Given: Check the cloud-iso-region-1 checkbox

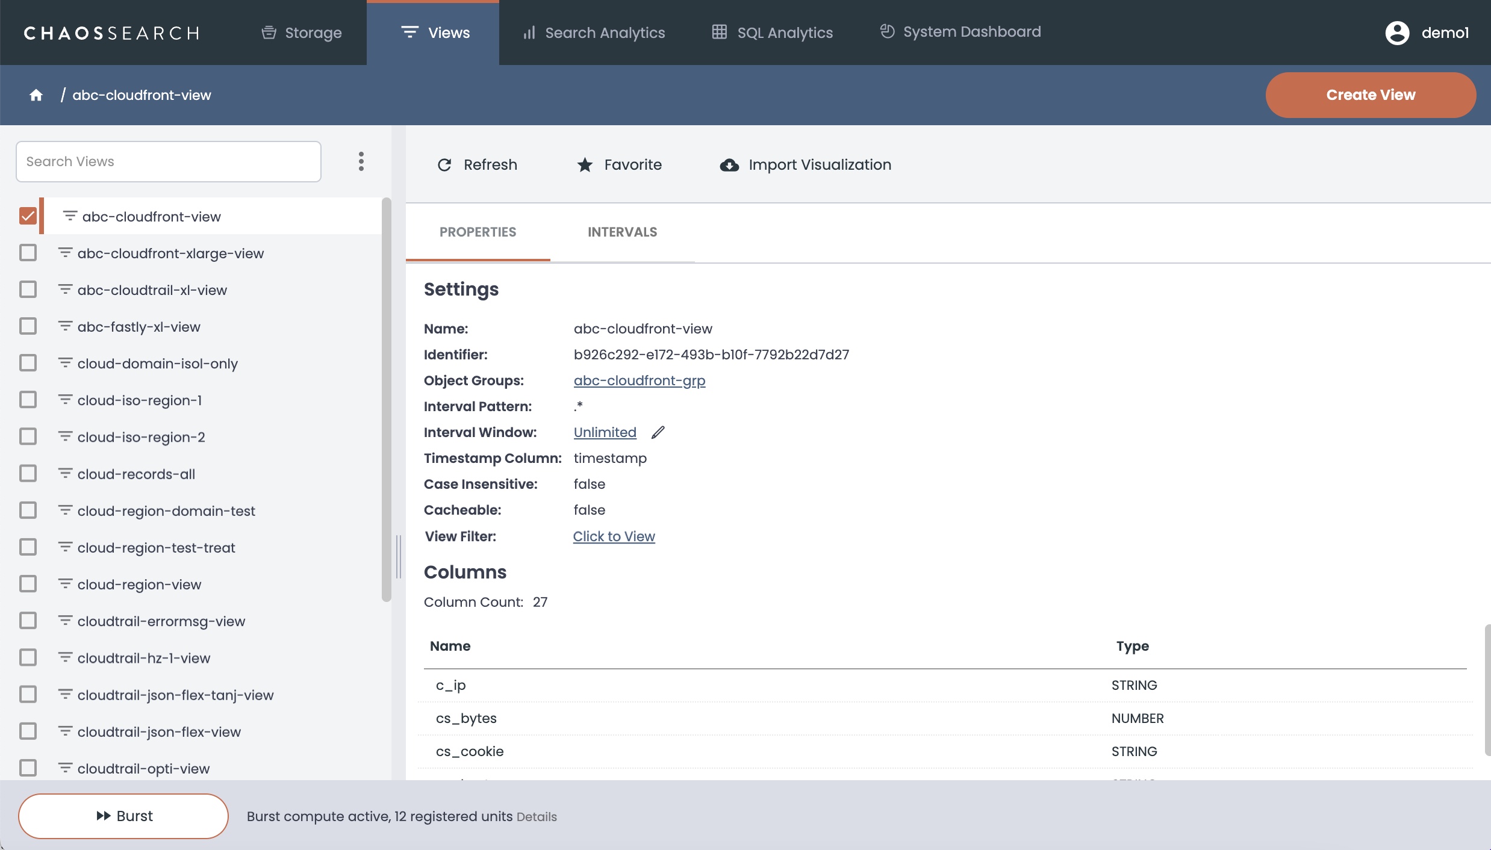Looking at the screenshot, I should pos(28,400).
